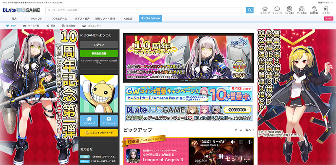Image resolution: width=336 pixels, height=165 pixels.
Task: Click green 新規会員登録 button
Action: click(x=99, y=53)
